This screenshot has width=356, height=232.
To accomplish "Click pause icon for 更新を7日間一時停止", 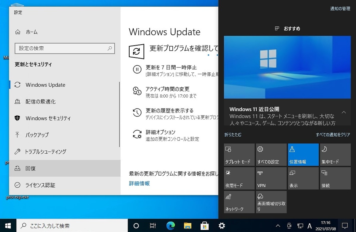I will (137, 70).
